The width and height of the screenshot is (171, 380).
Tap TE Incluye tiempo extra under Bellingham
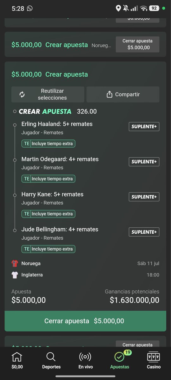[48, 249]
